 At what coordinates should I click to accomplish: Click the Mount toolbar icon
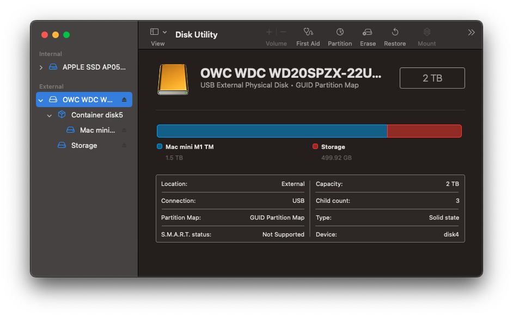426,32
